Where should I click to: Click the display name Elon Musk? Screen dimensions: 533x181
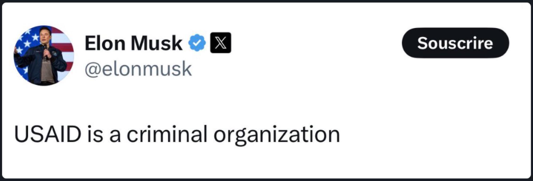pyautogui.click(x=134, y=43)
